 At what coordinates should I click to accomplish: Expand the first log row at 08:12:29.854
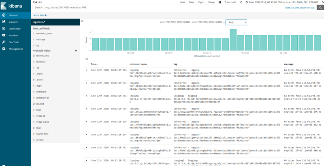[x=87, y=70]
